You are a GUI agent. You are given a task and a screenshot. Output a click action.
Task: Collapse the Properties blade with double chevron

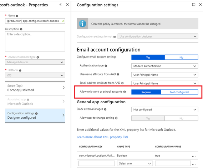pyautogui.click(x=61, y=5)
